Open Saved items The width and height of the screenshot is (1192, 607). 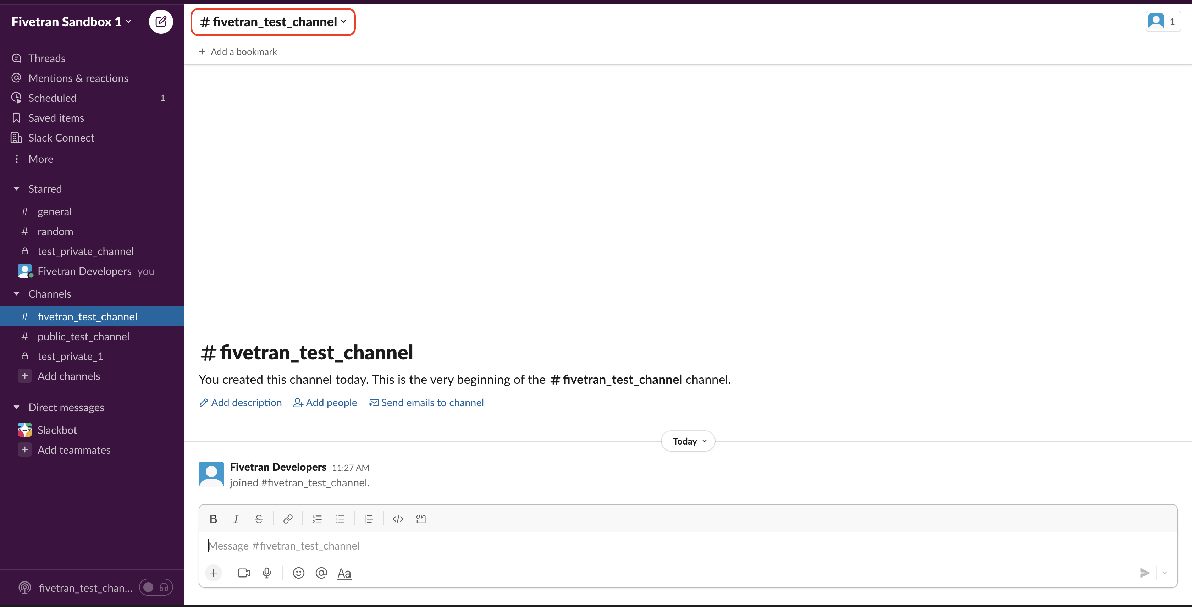[x=92, y=118]
